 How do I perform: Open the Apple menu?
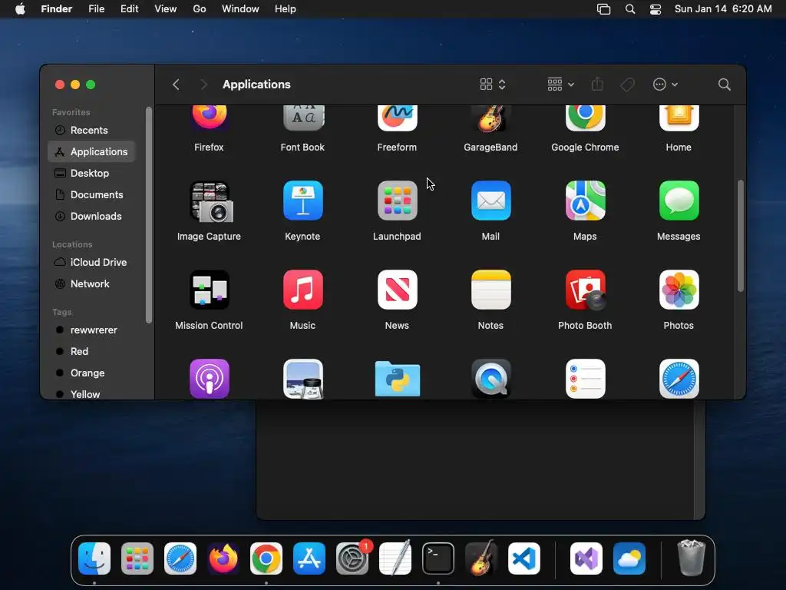pyautogui.click(x=20, y=9)
